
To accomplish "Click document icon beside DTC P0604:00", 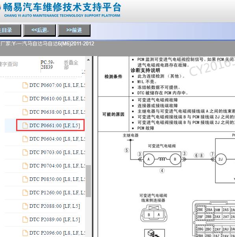I will [25, 139].
